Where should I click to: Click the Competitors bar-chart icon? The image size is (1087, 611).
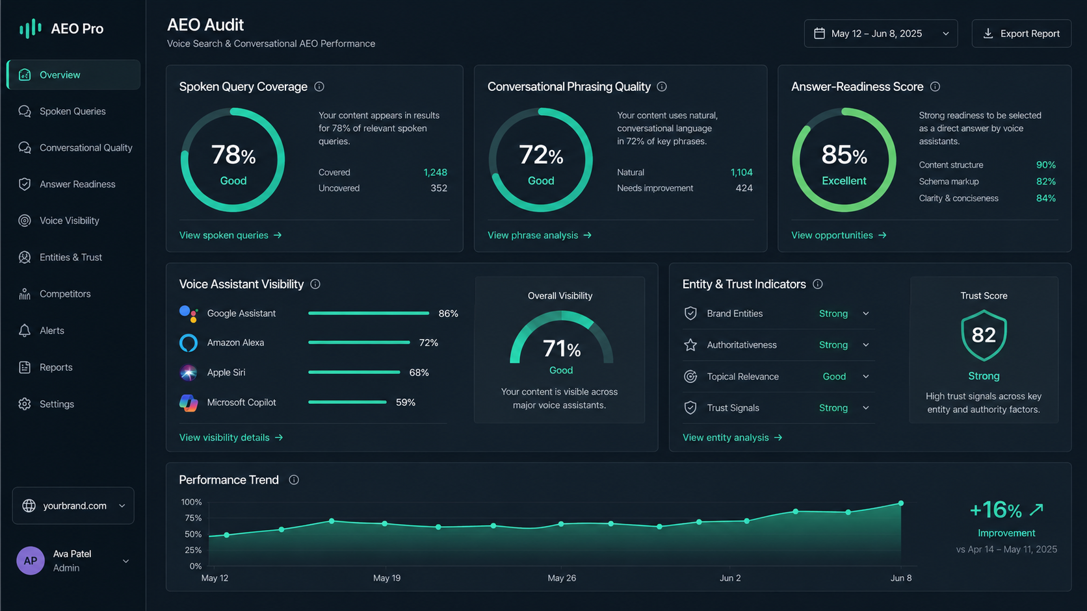[x=25, y=294]
